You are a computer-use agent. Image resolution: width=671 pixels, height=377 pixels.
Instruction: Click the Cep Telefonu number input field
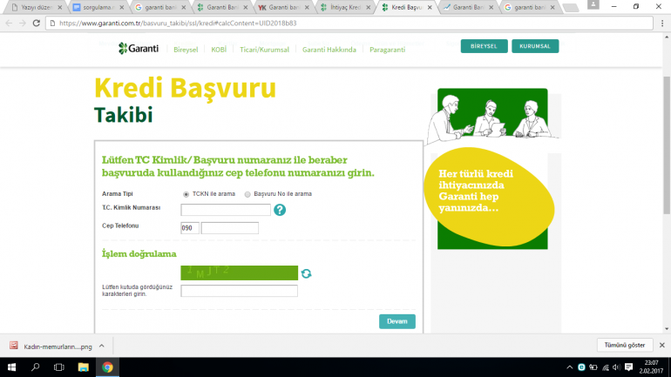click(230, 228)
